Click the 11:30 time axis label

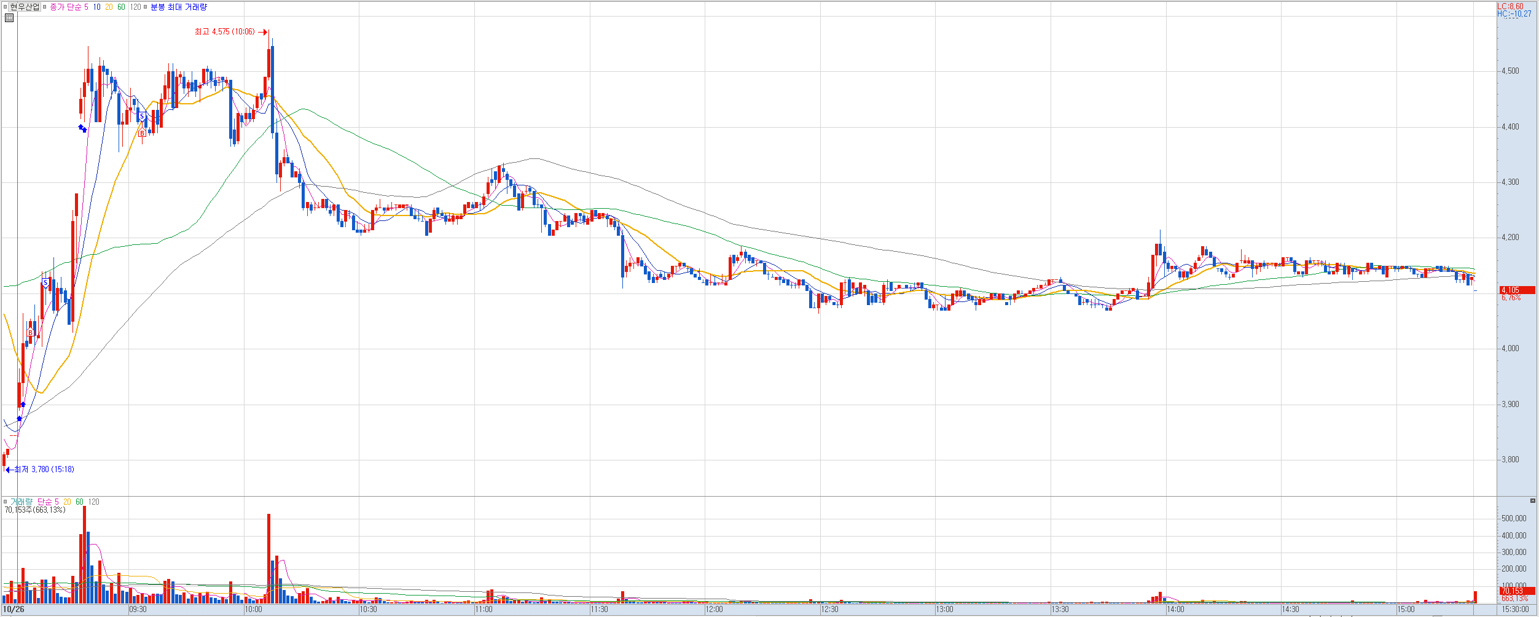[600, 610]
